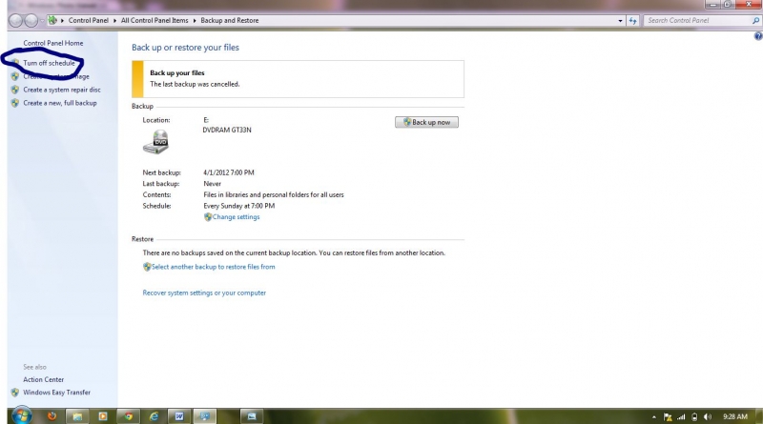Screen dimensions: 763x424
Task: Click the refresh button beside address bar
Action: click(632, 20)
